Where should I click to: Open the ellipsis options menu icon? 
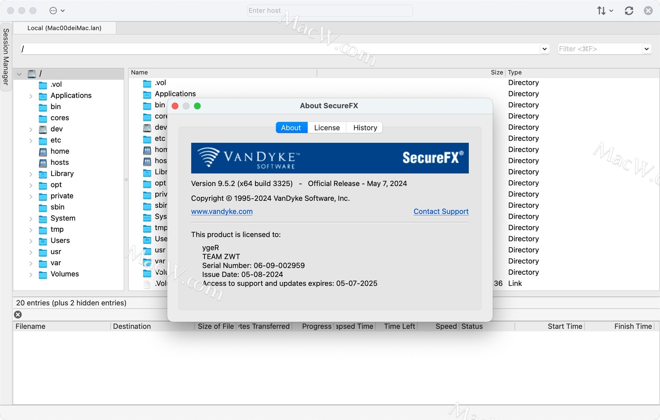click(x=53, y=11)
